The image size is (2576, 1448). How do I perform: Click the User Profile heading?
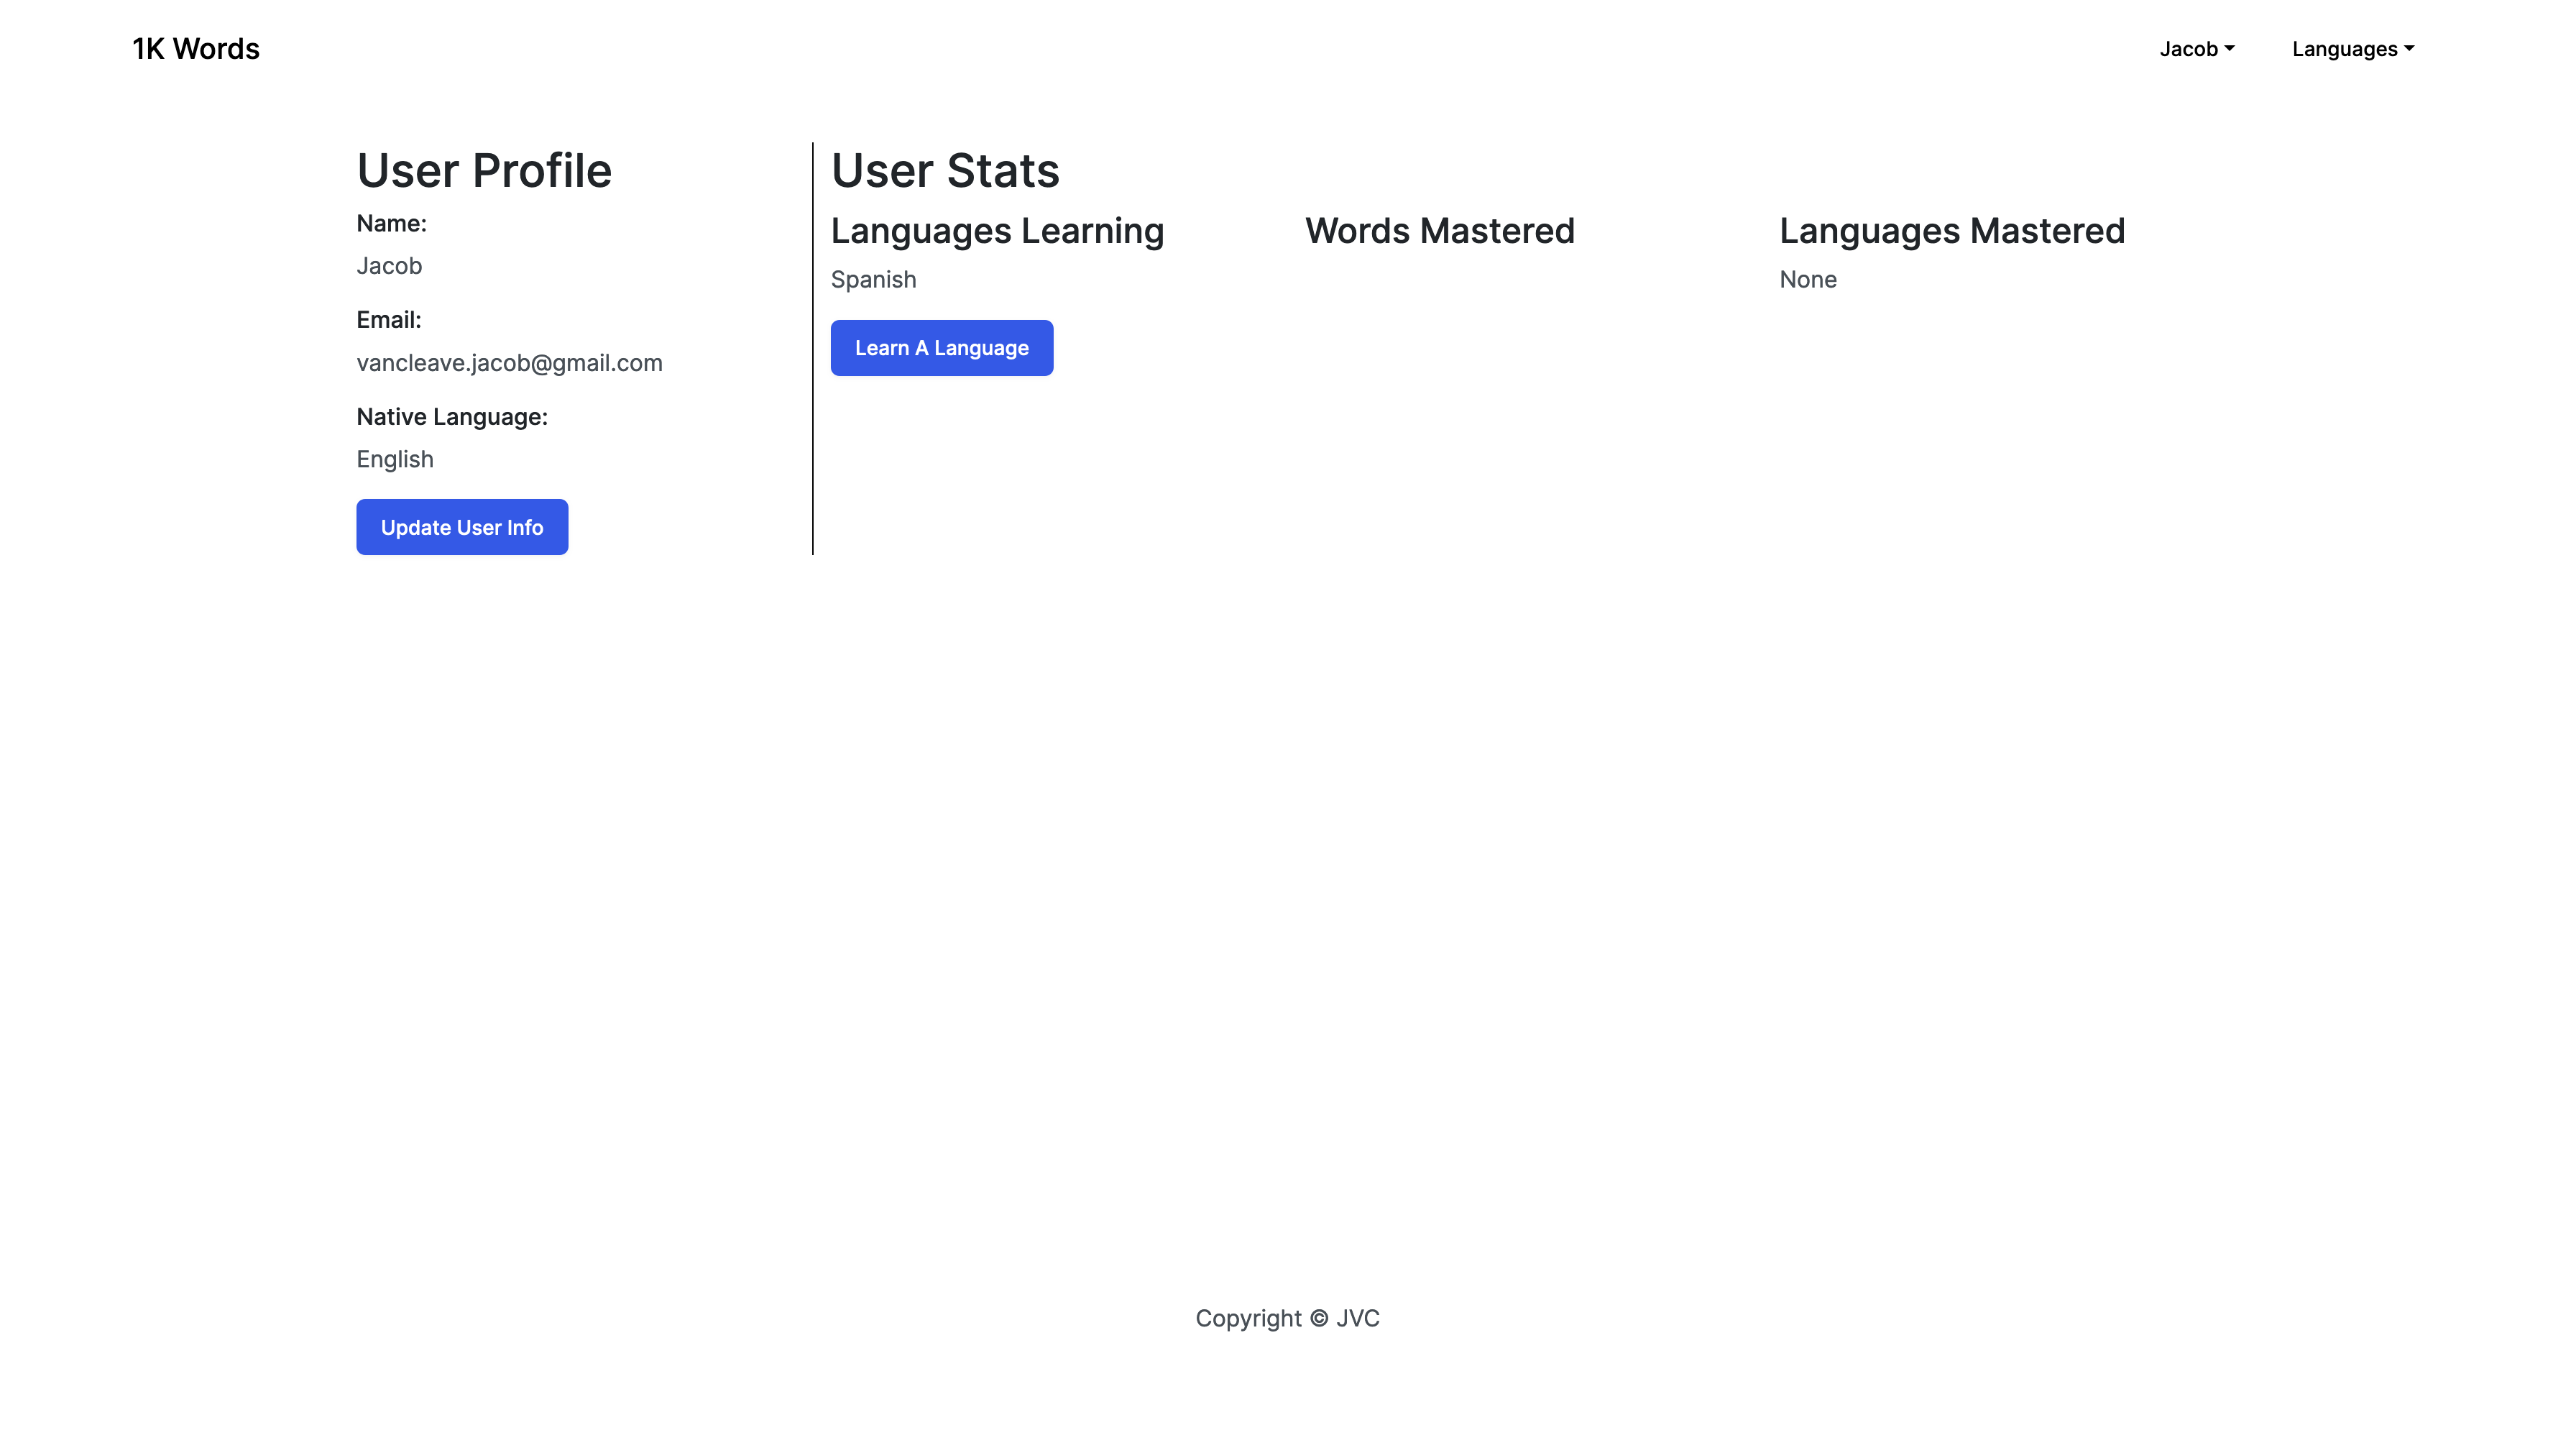(484, 171)
